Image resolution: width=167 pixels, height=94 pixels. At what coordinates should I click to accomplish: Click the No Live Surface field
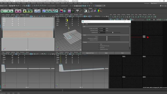pyautogui.click(x=52, y=6)
